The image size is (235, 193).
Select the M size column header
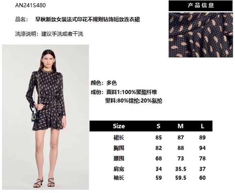[181, 126]
